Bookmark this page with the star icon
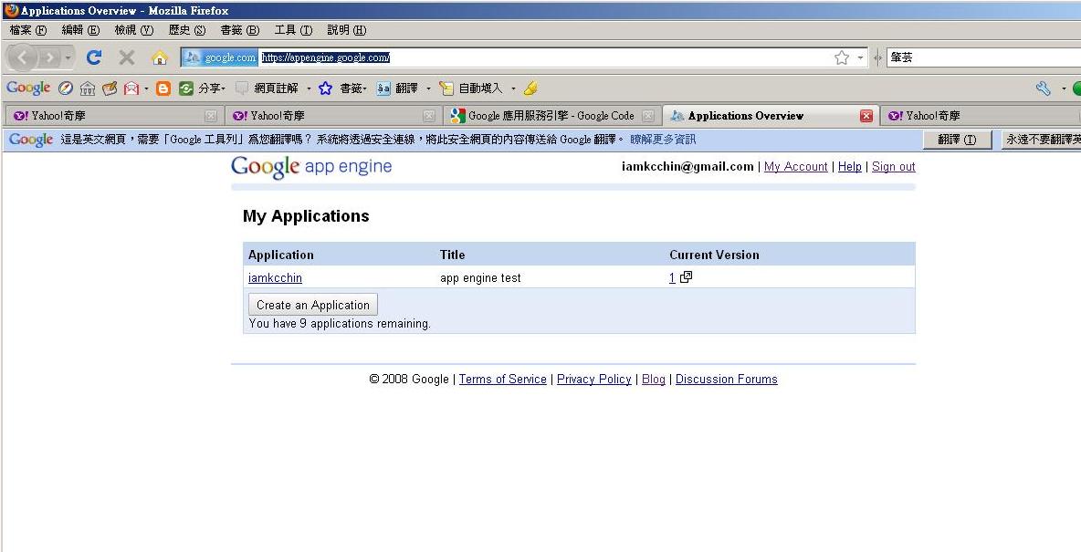The image size is (1081, 552). coord(841,57)
